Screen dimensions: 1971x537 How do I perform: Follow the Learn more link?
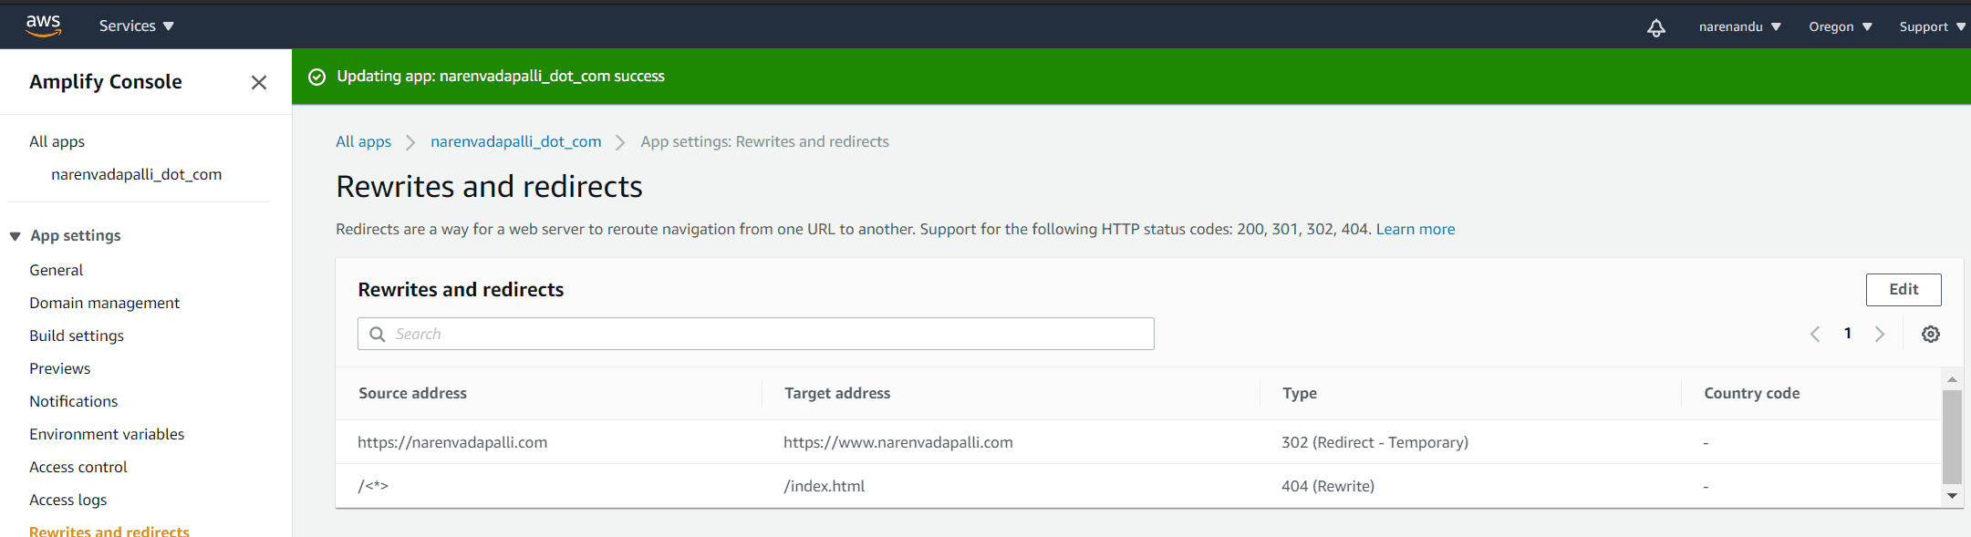click(x=1416, y=229)
